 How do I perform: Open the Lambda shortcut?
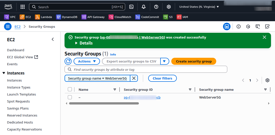[x=44, y=17]
